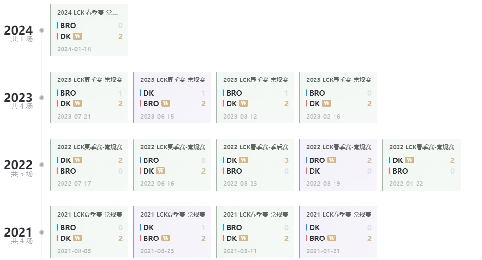Click the W badge beside BRO on 2021-06-23
This screenshot has width=482, height=260.
pyautogui.click(x=166, y=238)
